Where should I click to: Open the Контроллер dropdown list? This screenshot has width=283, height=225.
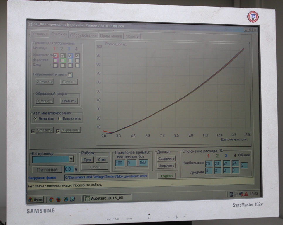tap(71, 159)
